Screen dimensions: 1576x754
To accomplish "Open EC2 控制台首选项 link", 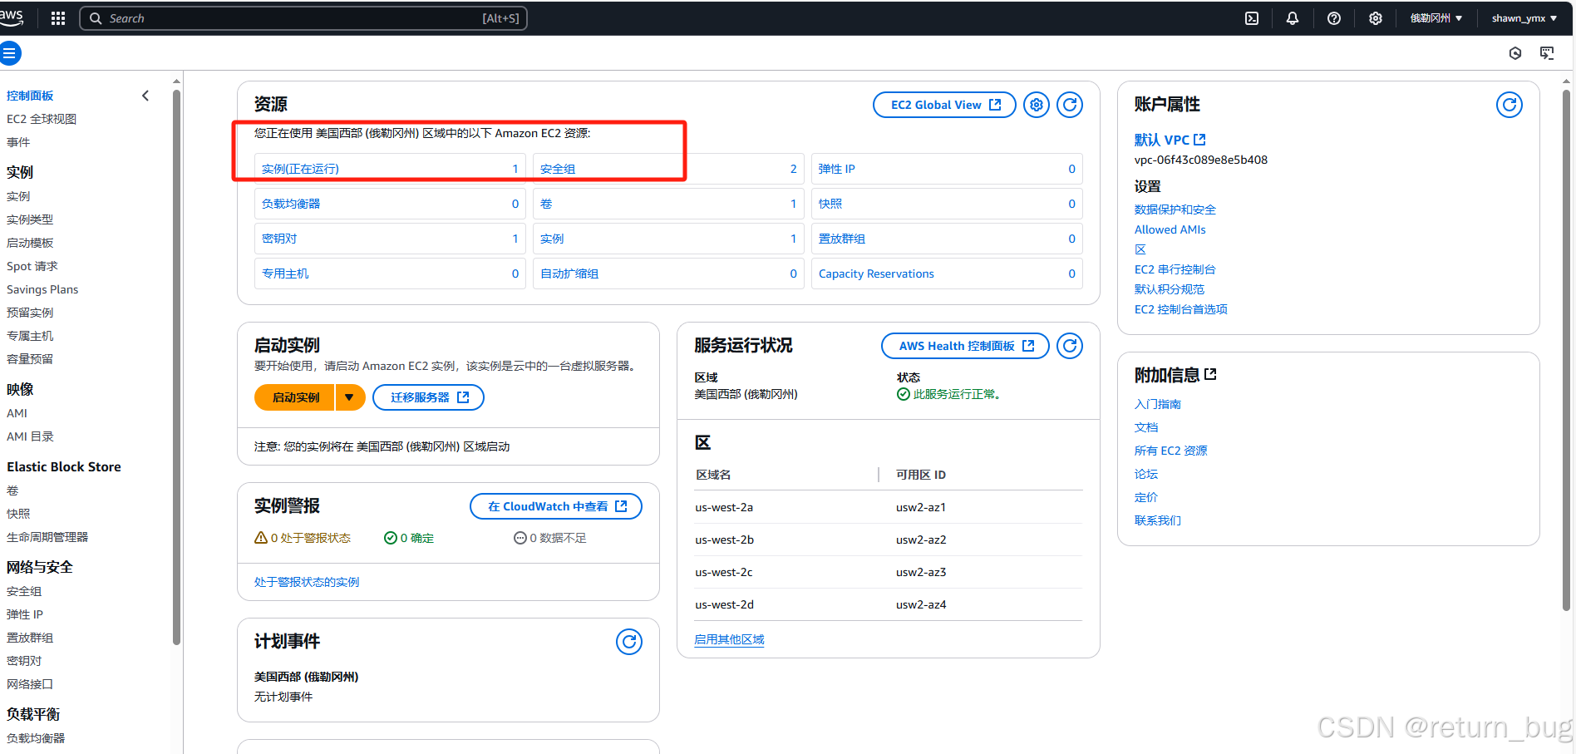I will tap(1181, 309).
